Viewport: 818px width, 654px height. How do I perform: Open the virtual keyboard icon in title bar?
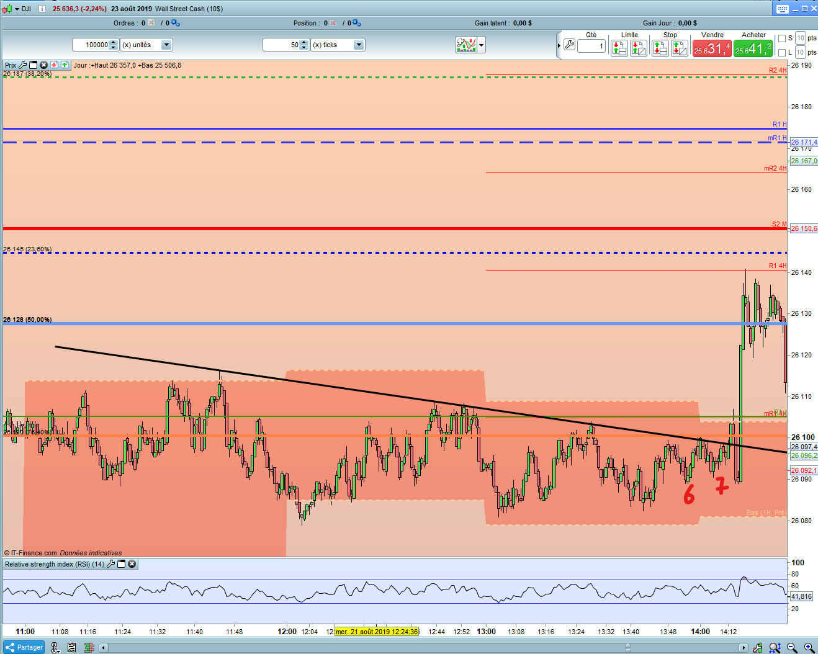pos(782,9)
